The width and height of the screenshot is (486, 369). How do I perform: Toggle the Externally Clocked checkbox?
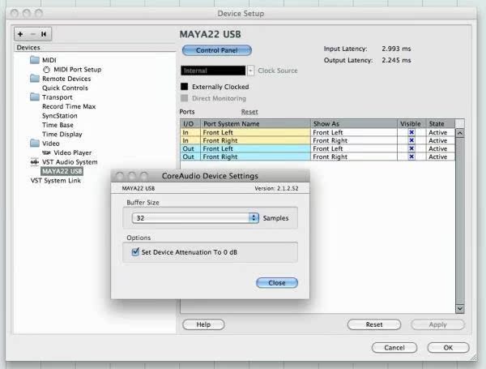point(184,87)
